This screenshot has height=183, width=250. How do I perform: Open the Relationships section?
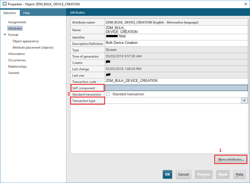[x=17, y=67]
